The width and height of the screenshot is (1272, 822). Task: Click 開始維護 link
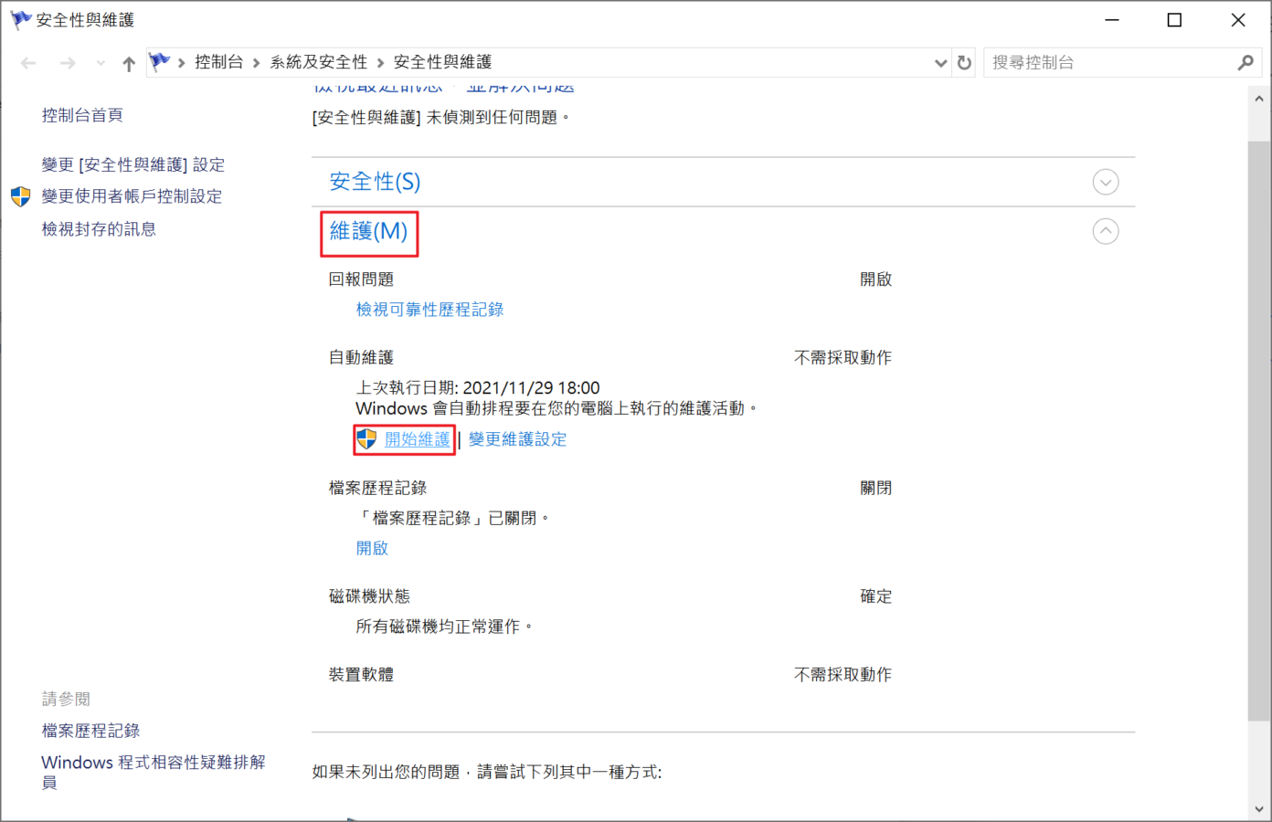click(418, 439)
